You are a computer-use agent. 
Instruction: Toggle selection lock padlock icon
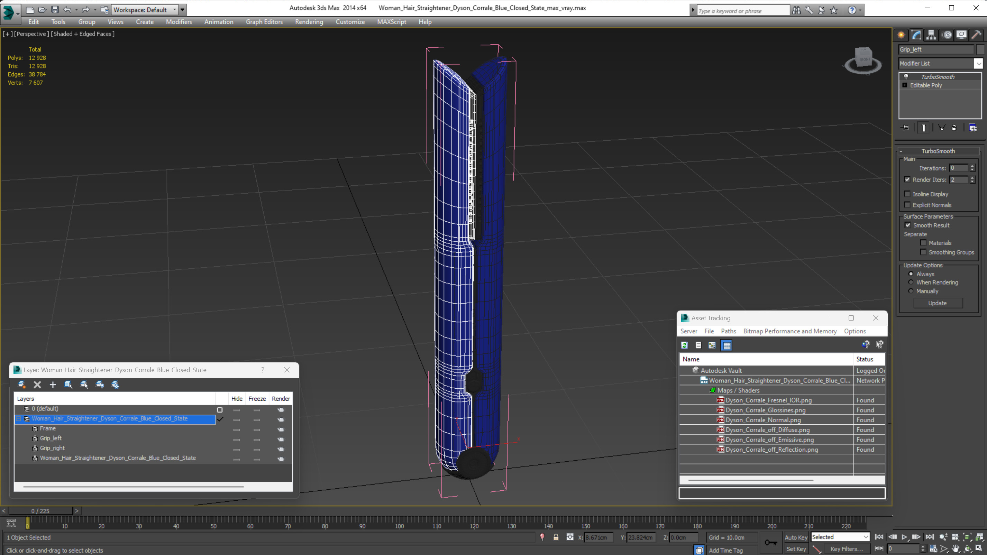pos(556,537)
